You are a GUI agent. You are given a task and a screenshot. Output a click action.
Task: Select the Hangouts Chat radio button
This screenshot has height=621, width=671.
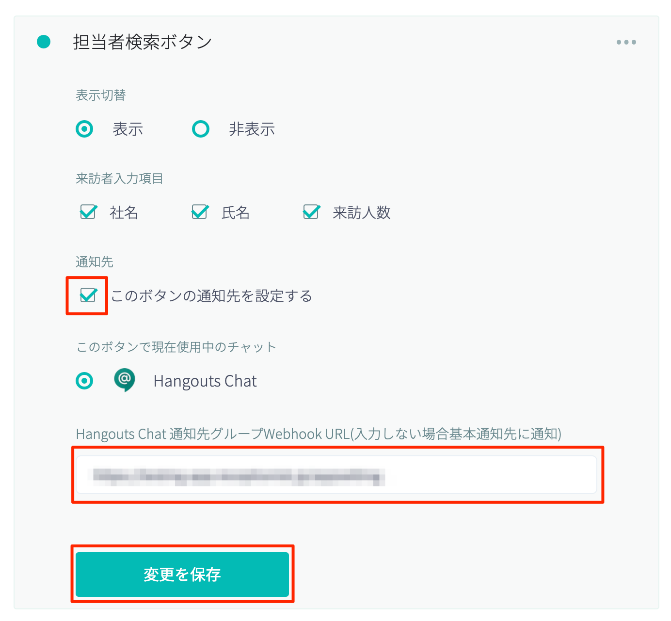[84, 381]
